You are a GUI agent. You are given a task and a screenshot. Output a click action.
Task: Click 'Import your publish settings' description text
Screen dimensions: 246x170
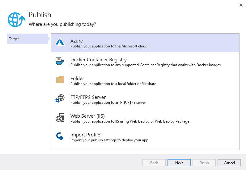pyautogui.click(x=109, y=140)
